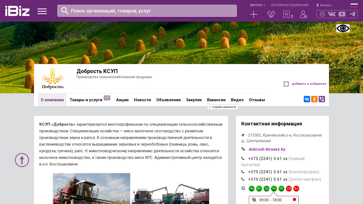The image size is (363, 204).
Task: Share company page via Viber
Action: (x=322, y=99)
